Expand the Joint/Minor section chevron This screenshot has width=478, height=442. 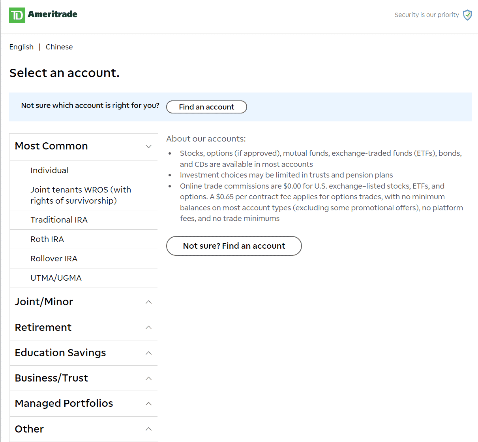148,302
